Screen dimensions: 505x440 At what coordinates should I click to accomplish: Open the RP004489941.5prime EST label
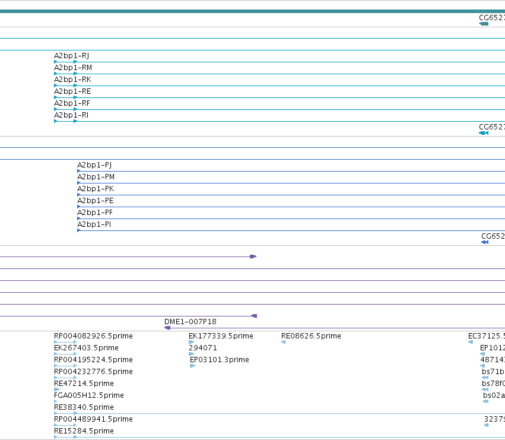(93, 419)
